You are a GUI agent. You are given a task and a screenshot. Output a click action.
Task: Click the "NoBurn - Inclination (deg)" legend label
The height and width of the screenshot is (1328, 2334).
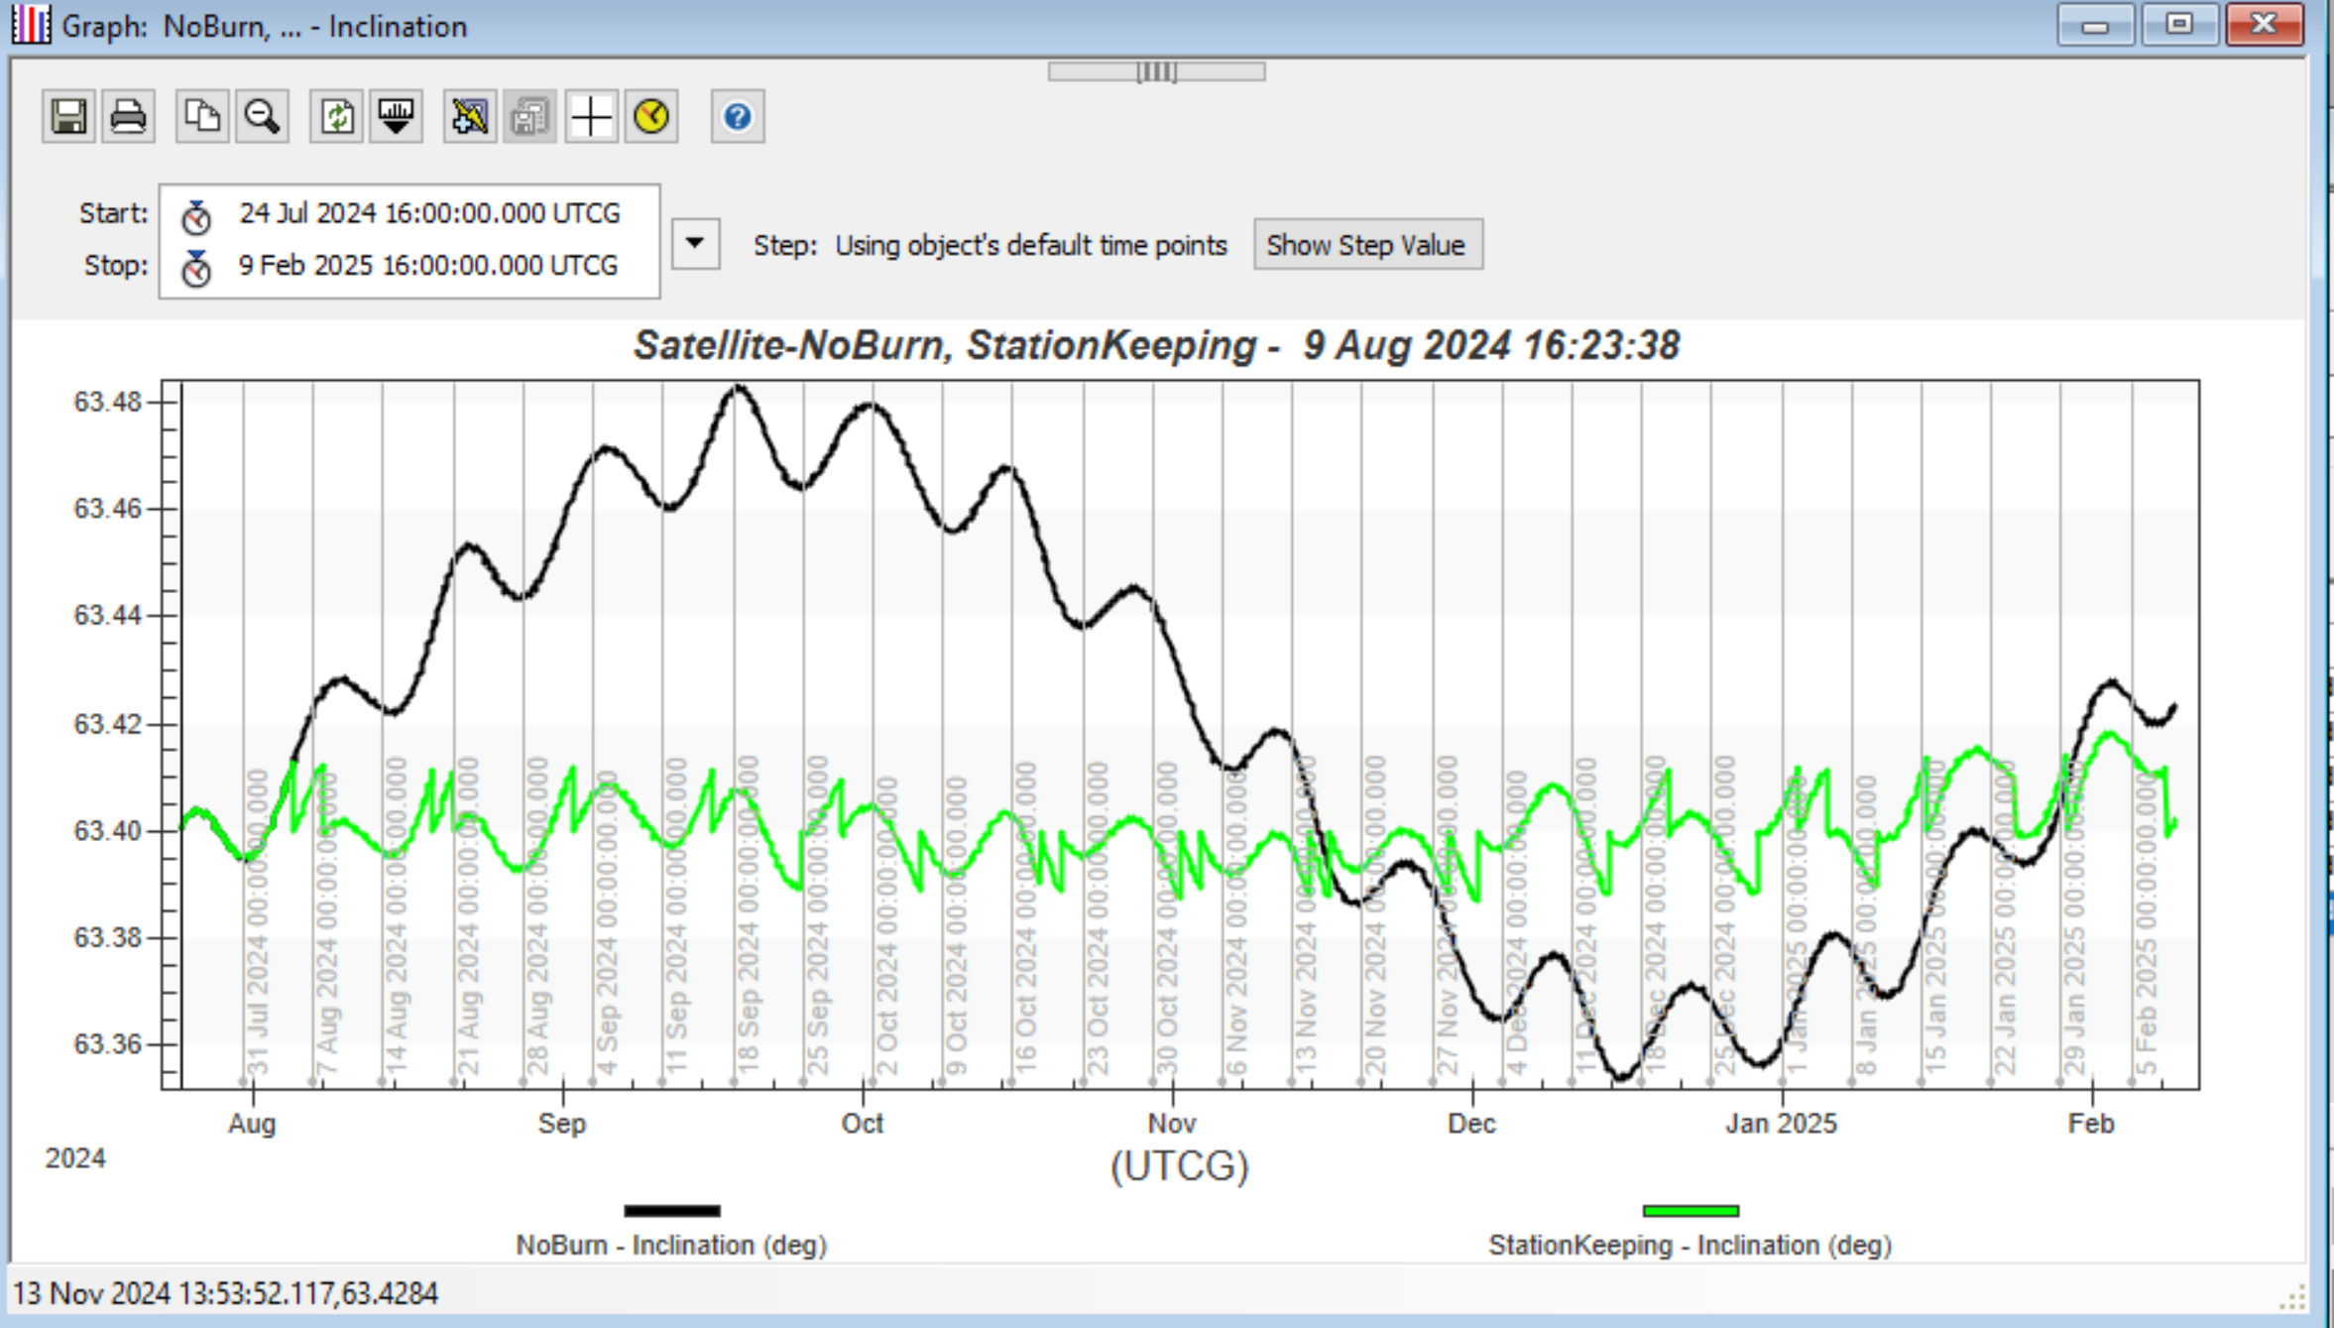coord(671,1246)
